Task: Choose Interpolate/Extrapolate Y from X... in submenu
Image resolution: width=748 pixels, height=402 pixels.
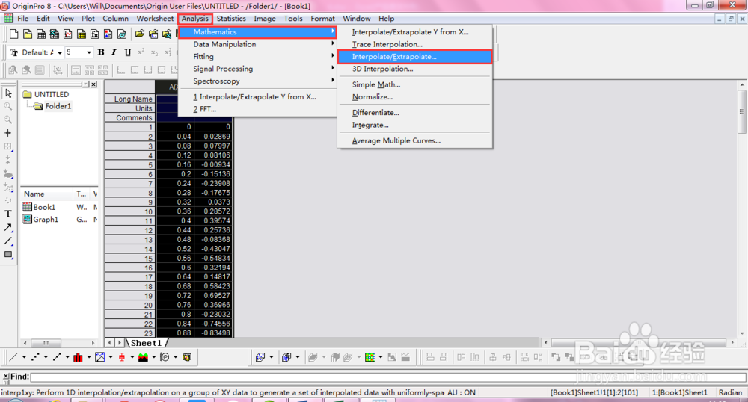Action: click(x=414, y=32)
